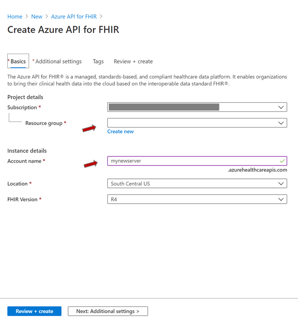This screenshot has width=299, height=318.
Task: Click the breadcrumb chevron after New
Action: click(47, 16)
